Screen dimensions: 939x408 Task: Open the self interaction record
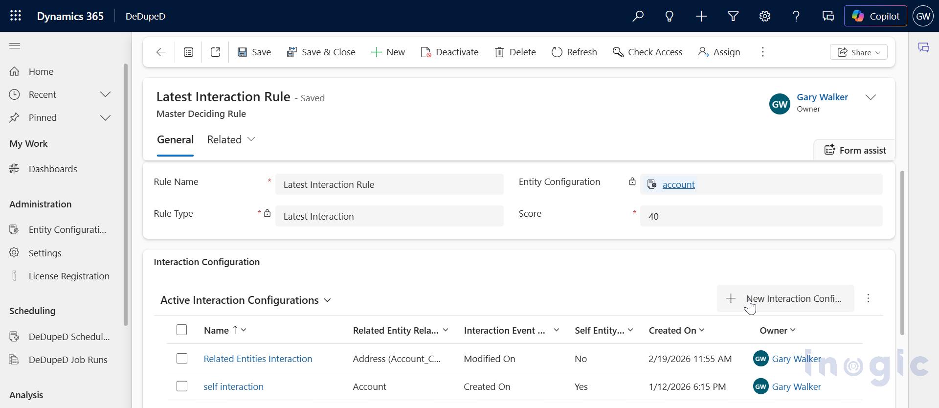pyautogui.click(x=233, y=386)
